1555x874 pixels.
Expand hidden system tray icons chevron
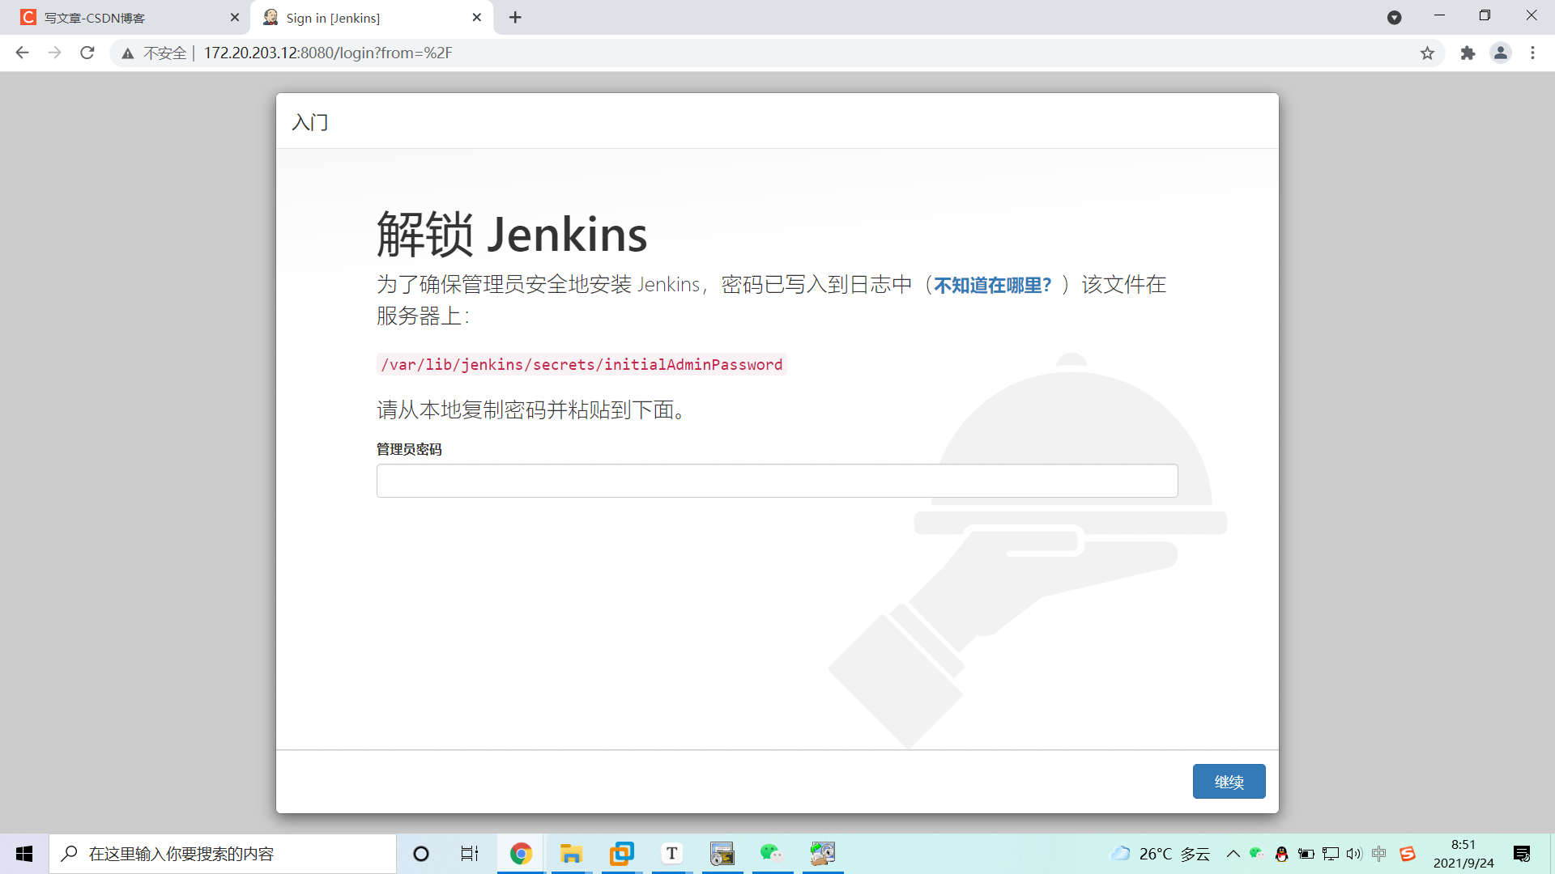click(x=1233, y=854)
